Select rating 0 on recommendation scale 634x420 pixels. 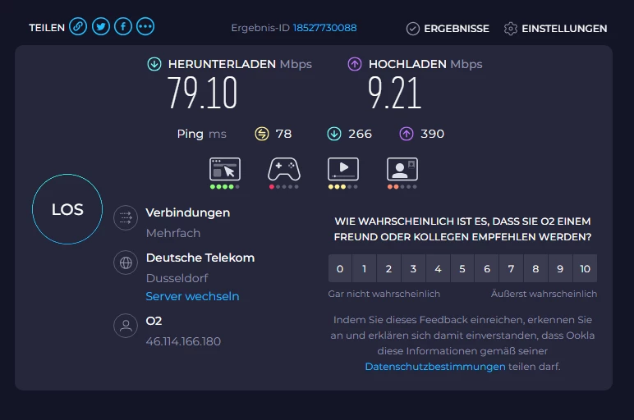340,268
